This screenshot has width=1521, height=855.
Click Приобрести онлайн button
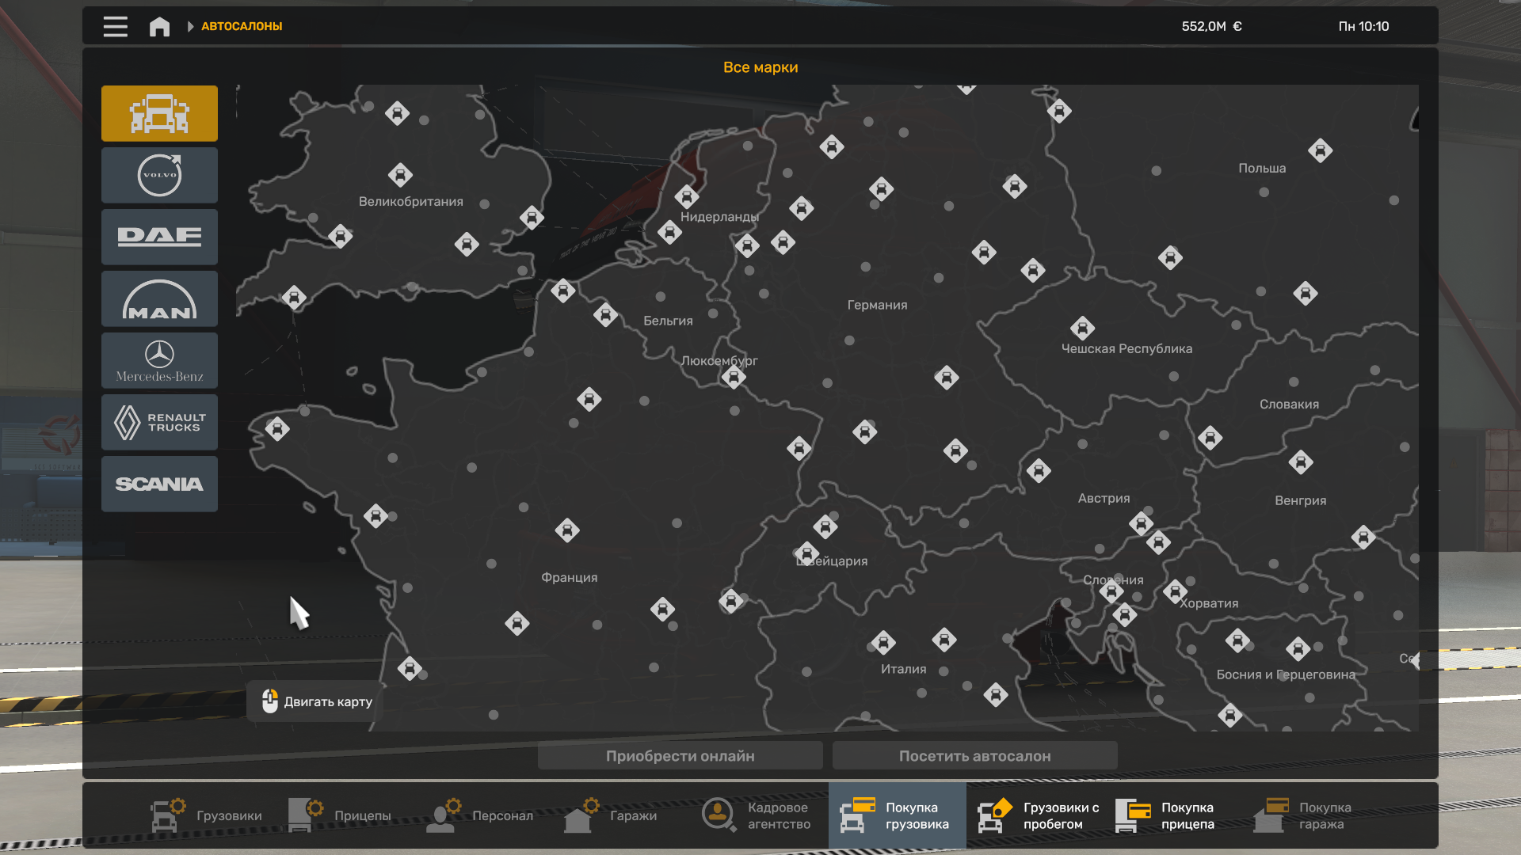point(680,756)
